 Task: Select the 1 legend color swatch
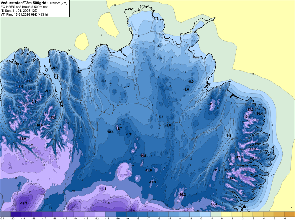point(237,214)
